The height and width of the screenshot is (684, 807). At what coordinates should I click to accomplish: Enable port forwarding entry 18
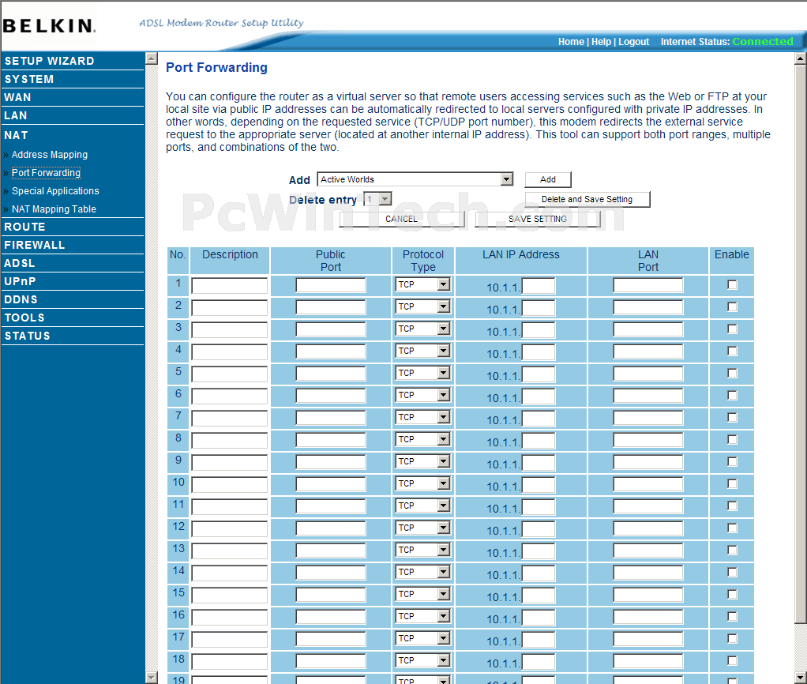click(732, 661)
